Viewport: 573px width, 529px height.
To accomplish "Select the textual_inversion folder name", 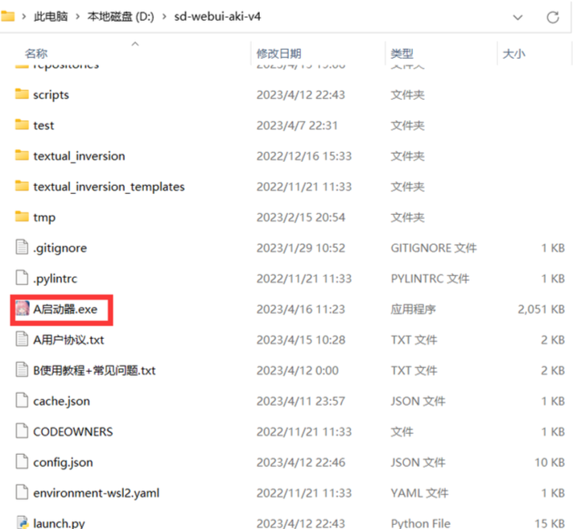I will [x=79, y=156].
